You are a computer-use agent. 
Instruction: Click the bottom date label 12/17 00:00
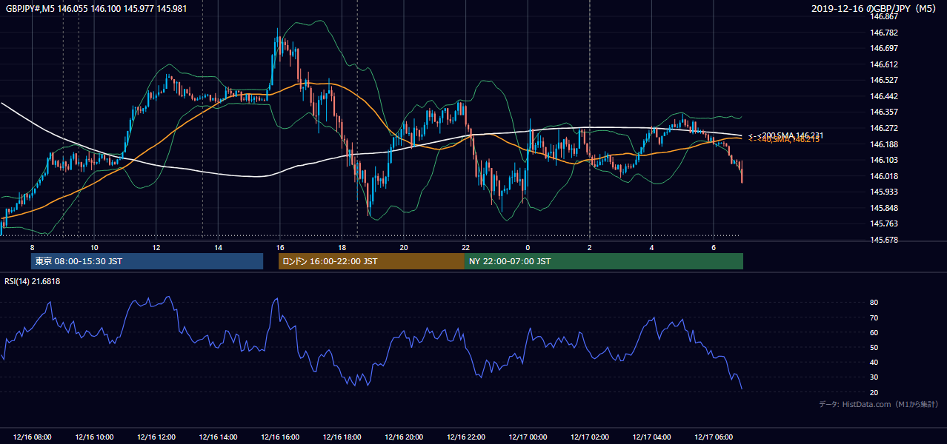pos(528,437)
